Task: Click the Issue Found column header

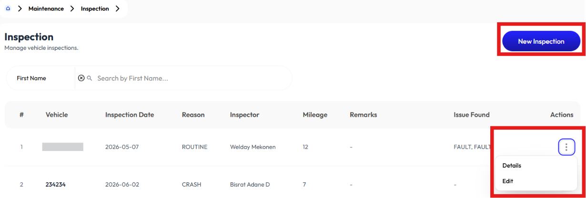Action: 472,115
